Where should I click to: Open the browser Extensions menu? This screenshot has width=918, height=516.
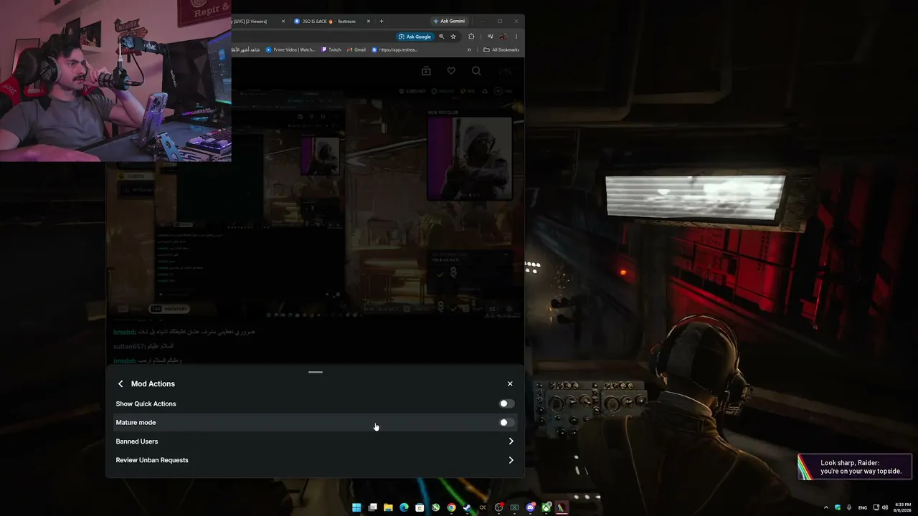tap(471, 37)
